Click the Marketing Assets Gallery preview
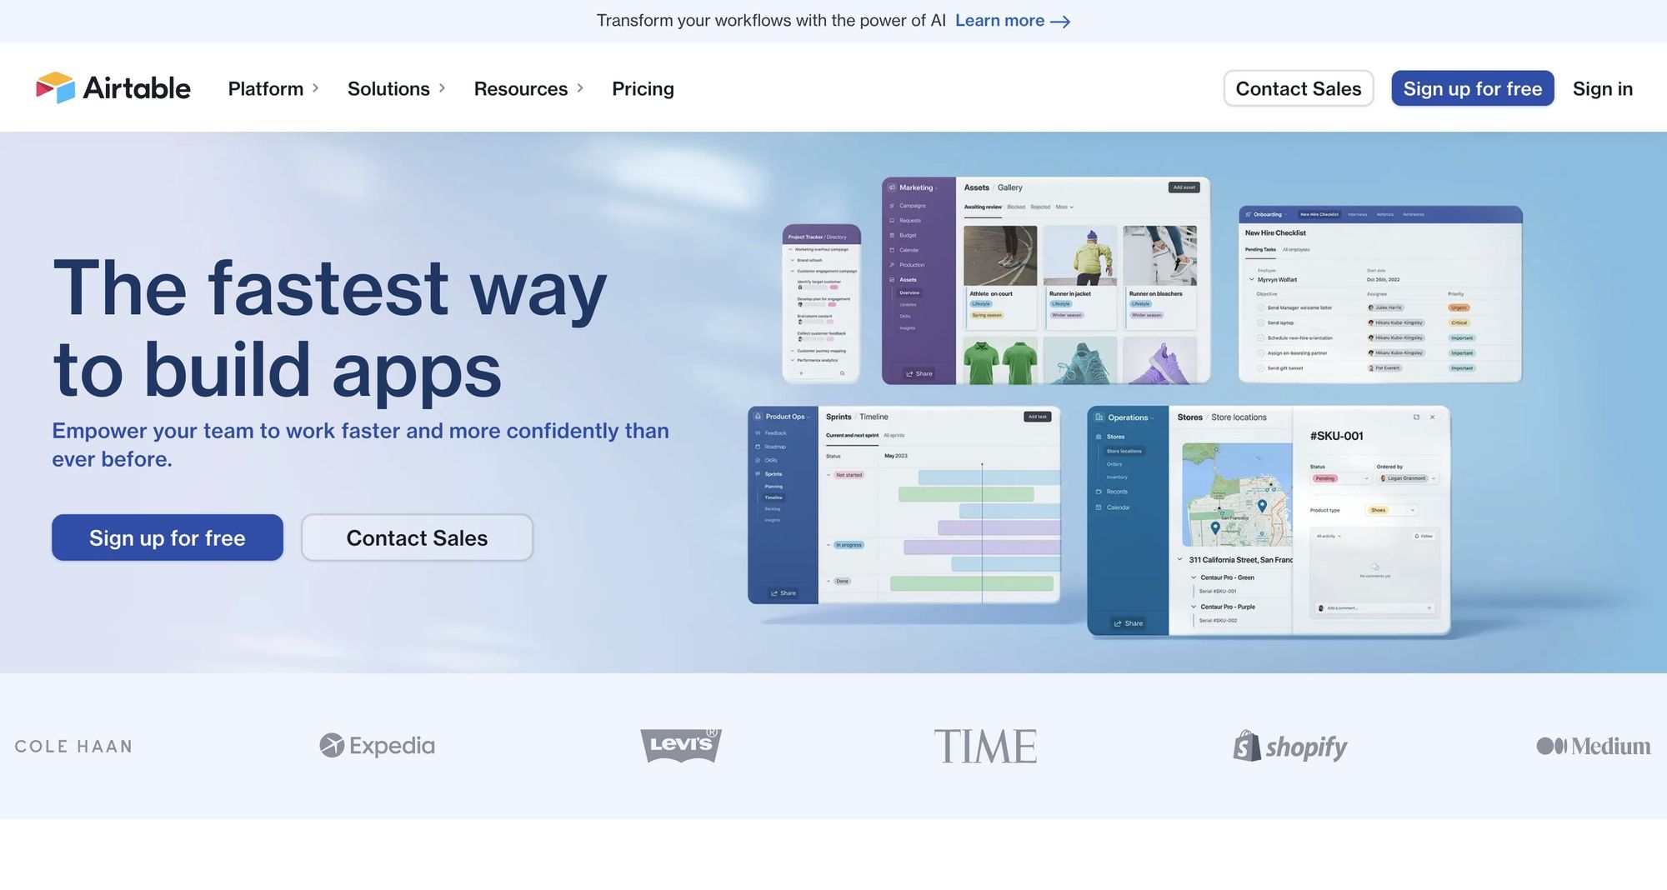Viewport: 1667px width, 890px height. [1045, 281]
